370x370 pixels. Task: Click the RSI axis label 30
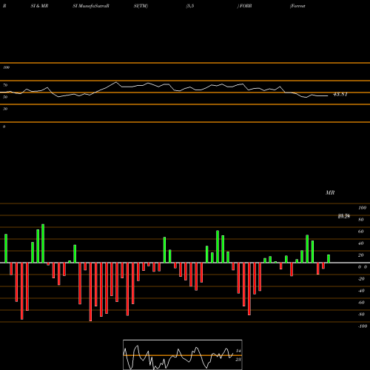pyautogui.click(x=5, y=109)
